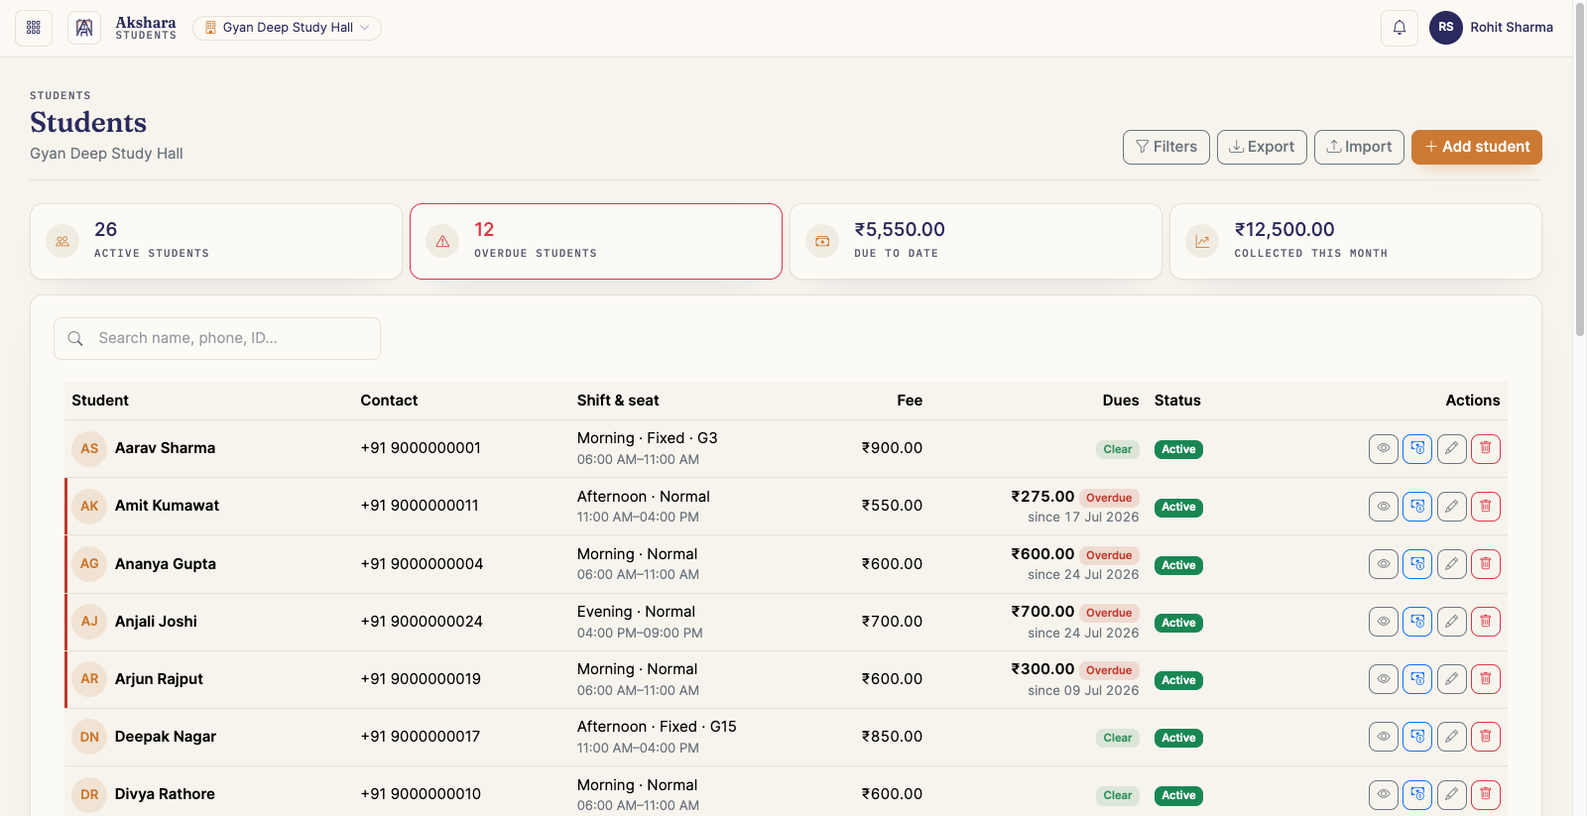
Task: Edit Amit Kumawat with pencil icon
Action: [1451, 507]
